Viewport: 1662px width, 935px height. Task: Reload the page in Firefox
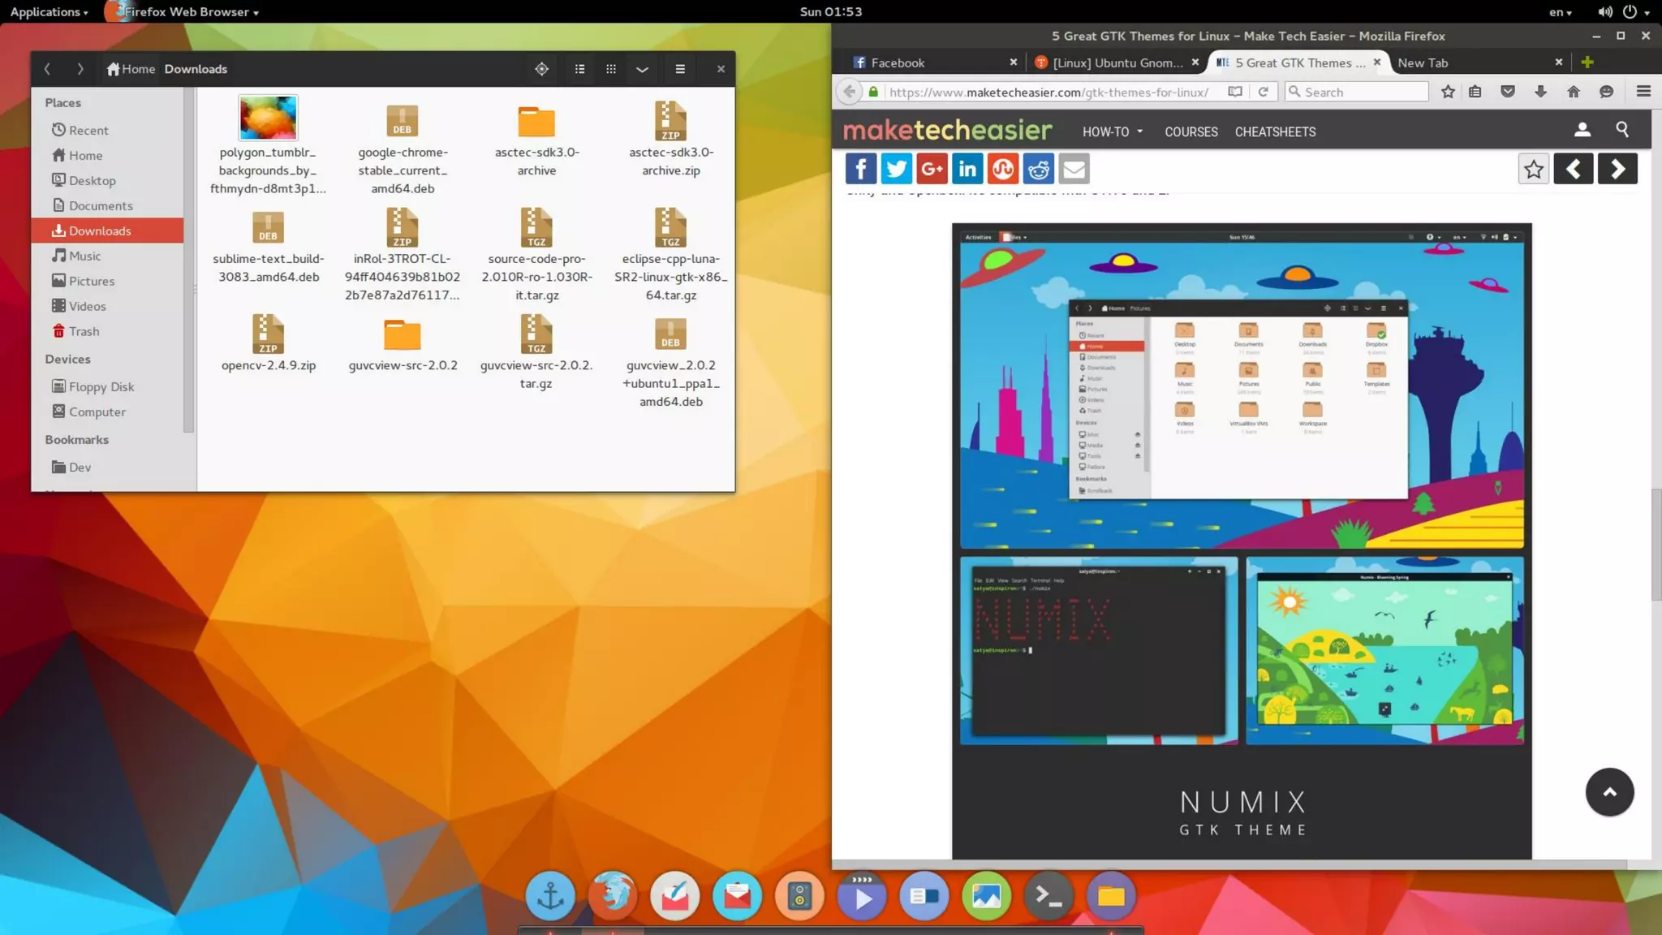1263,92
